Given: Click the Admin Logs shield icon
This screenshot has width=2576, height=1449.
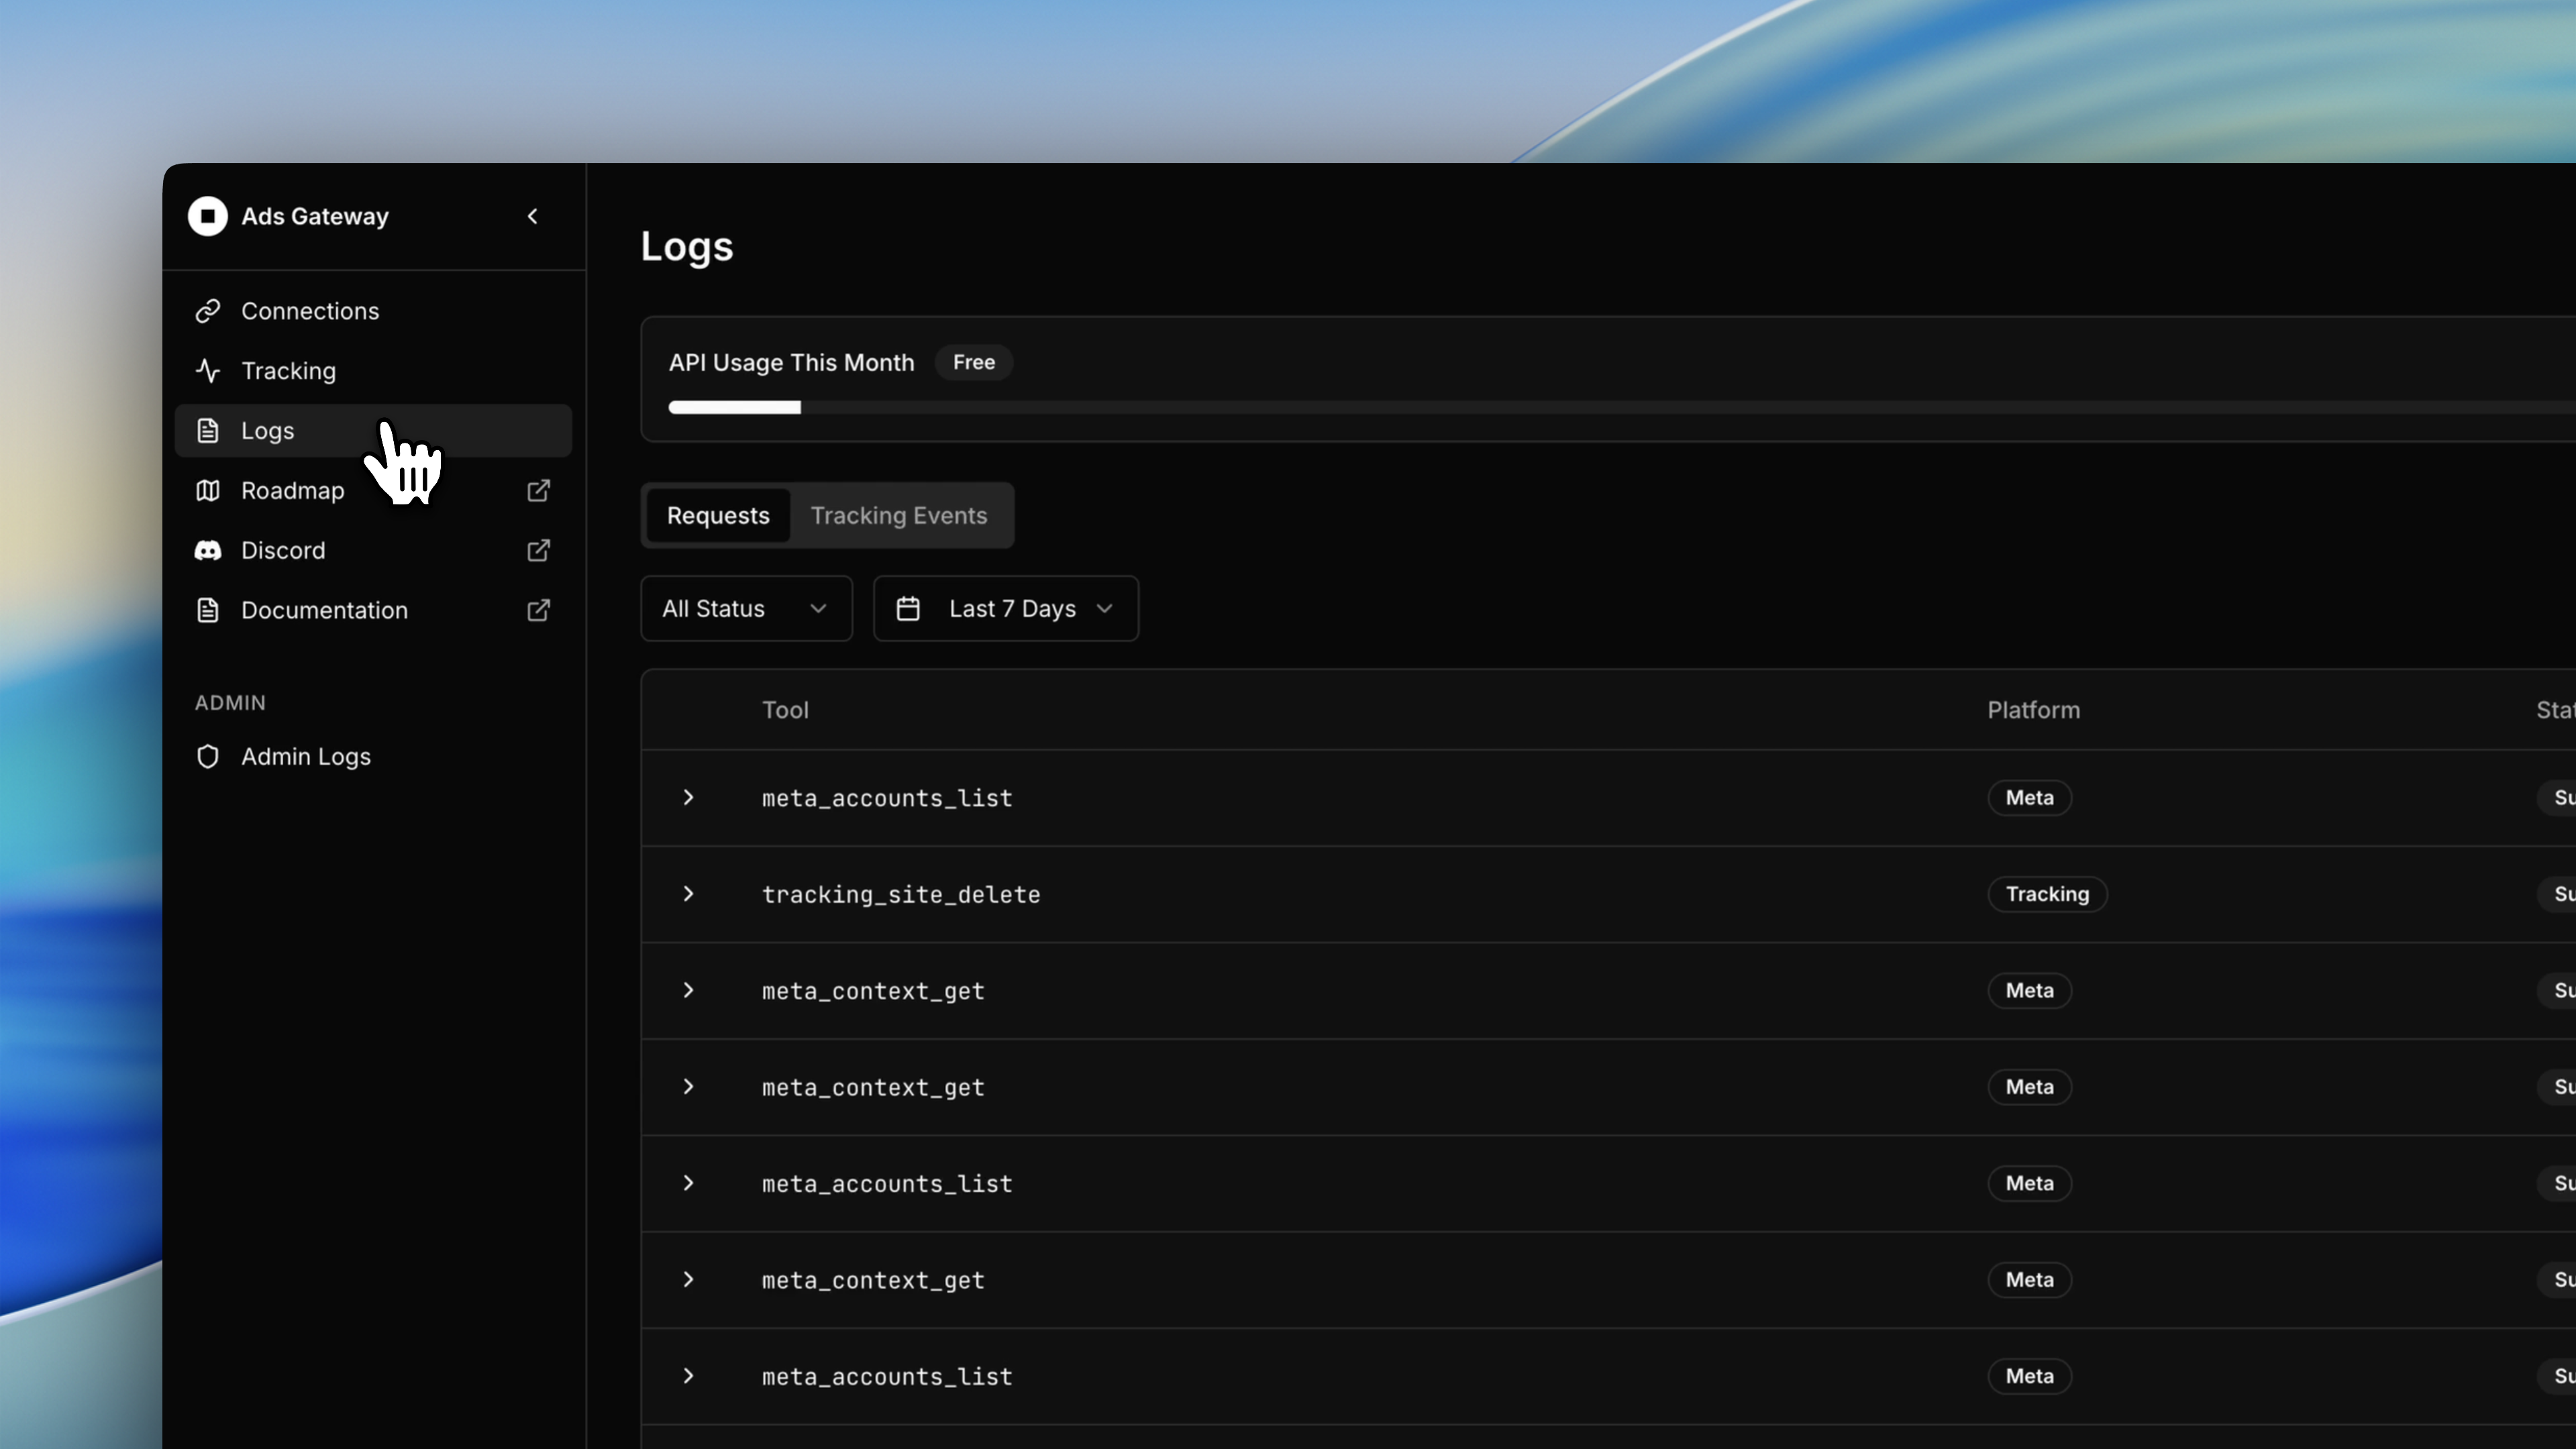Looking at the screenshot, I should [207, 757].
